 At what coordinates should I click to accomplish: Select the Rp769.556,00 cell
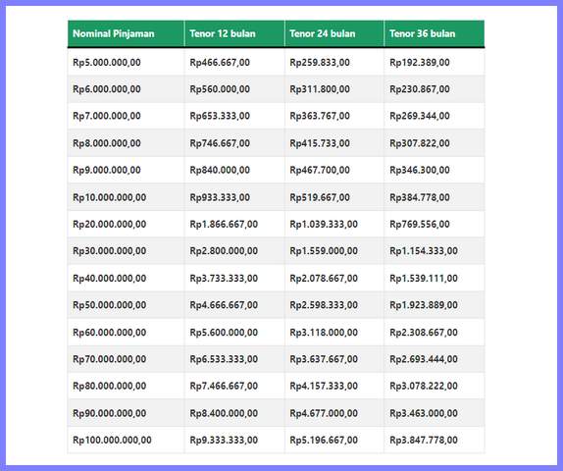pyautogui.click(x=435, y=224)
